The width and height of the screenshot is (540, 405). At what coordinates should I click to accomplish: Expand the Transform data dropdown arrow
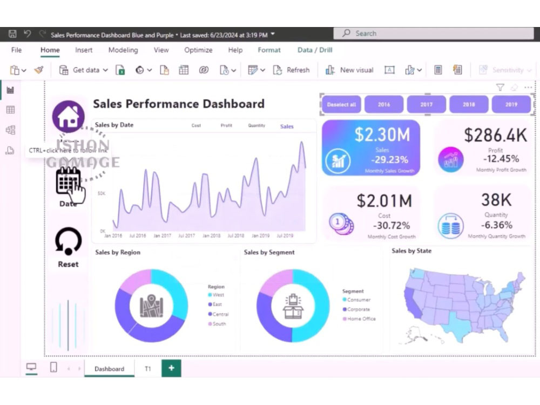[263, 70]
